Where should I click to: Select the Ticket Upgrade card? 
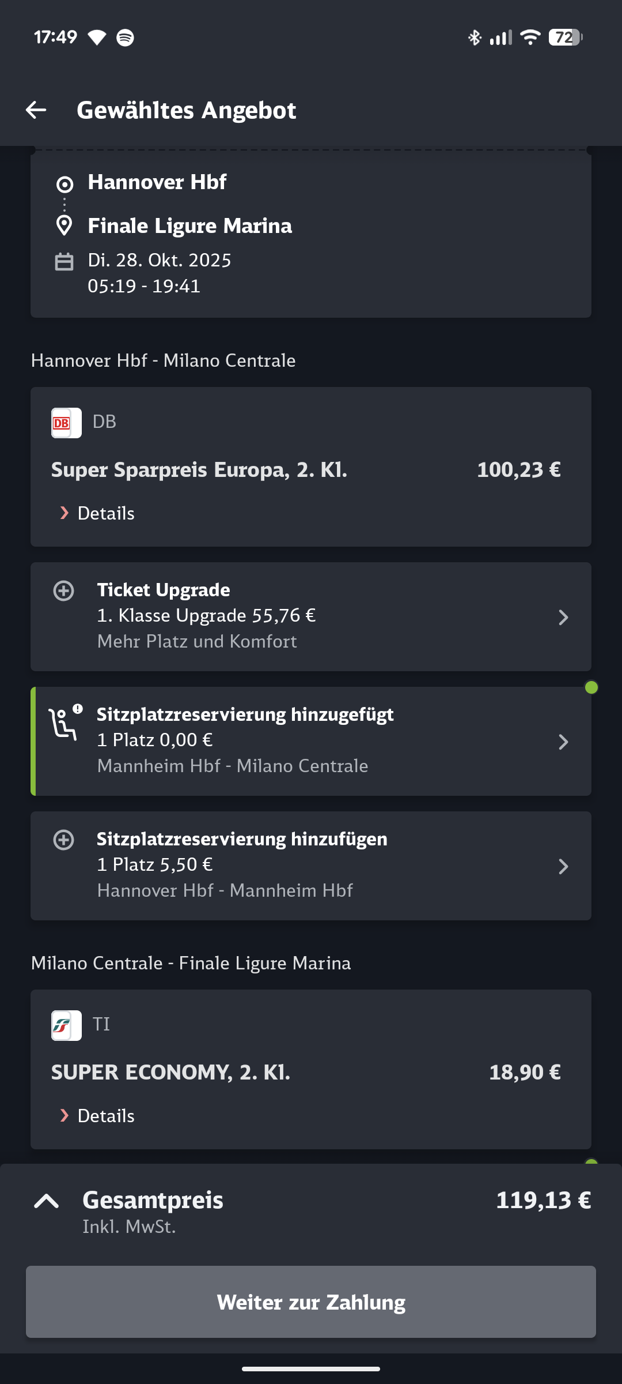pos(311,616)
